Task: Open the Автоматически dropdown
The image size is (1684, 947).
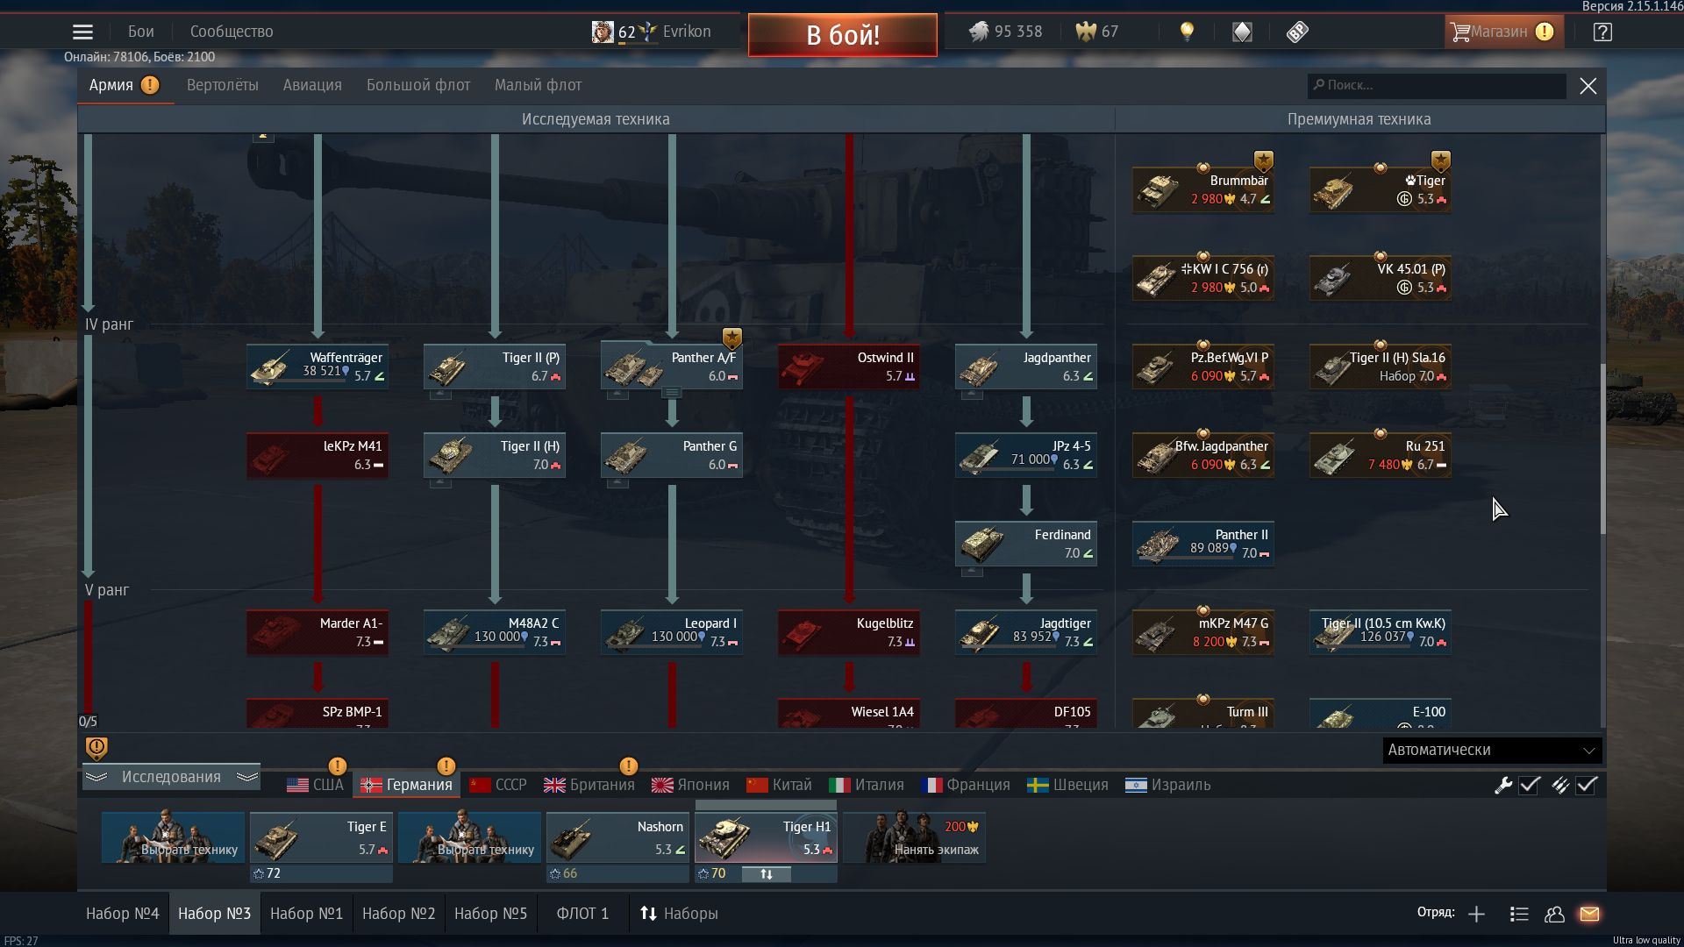Action: (1492, 751)
